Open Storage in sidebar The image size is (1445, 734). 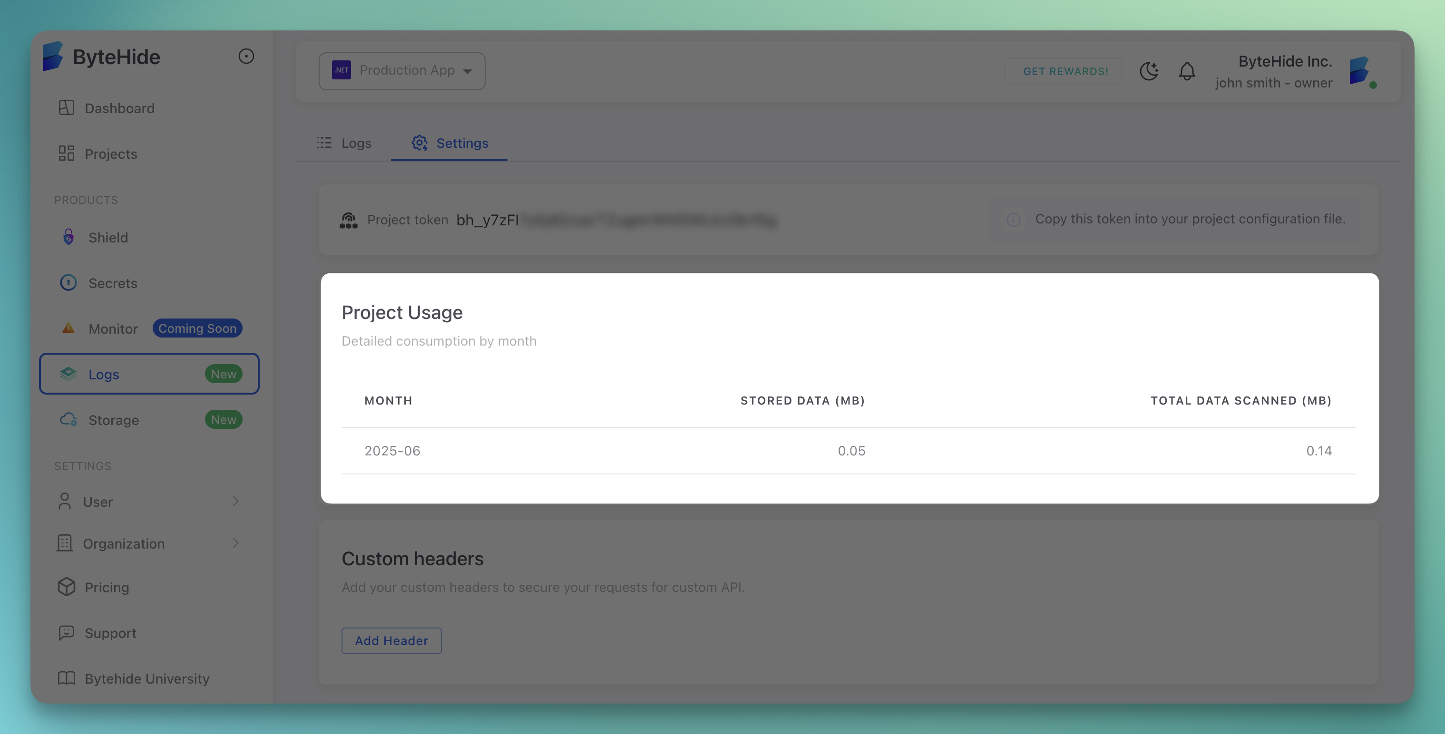pyautogui.click(x=113, y=420)
